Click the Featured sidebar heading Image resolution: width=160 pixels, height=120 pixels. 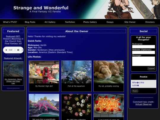click(x=13, y=31)
